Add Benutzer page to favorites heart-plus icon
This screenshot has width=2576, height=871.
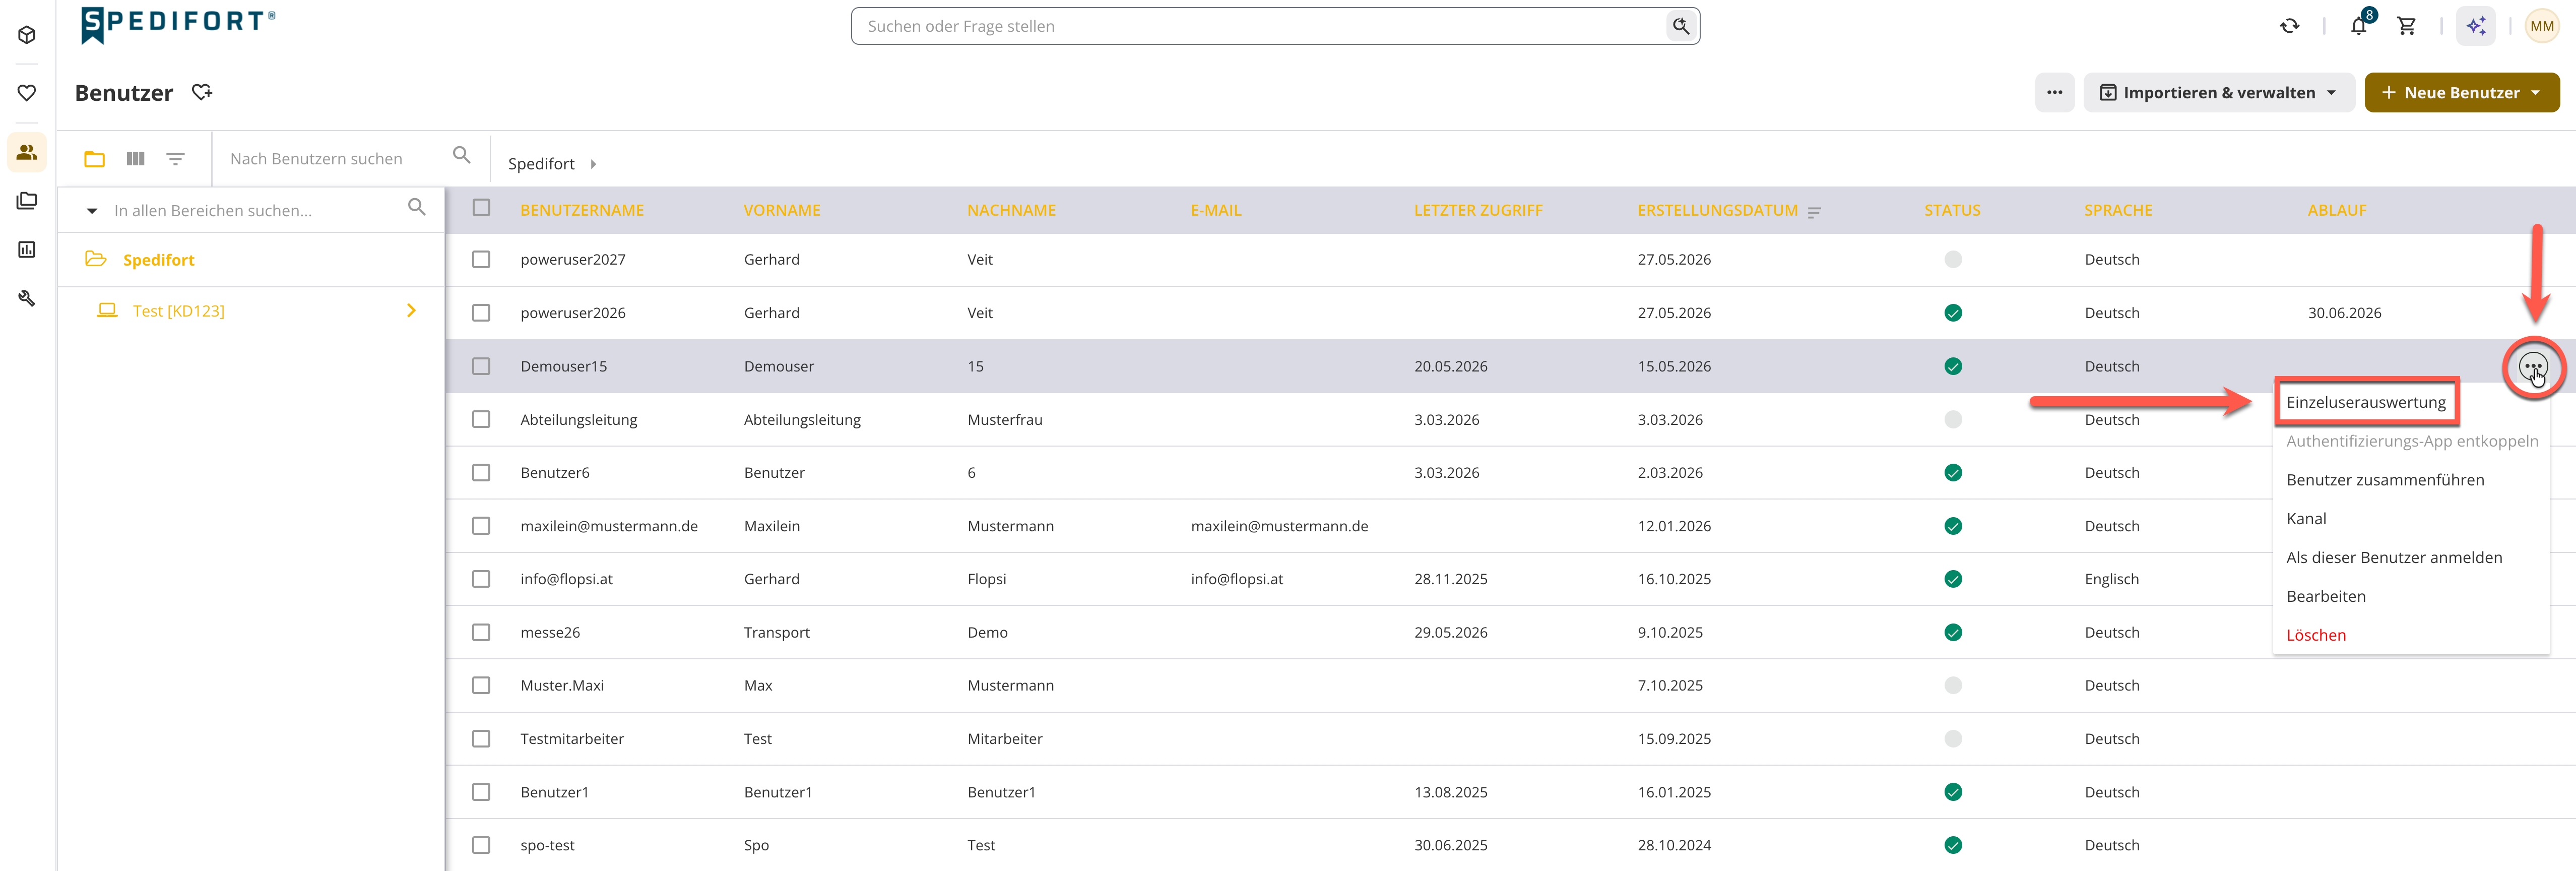[x=202, y=92]
